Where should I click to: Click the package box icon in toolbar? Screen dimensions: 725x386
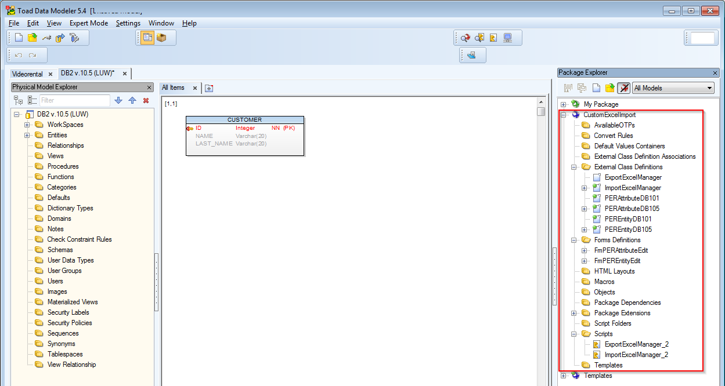[161, 38]
